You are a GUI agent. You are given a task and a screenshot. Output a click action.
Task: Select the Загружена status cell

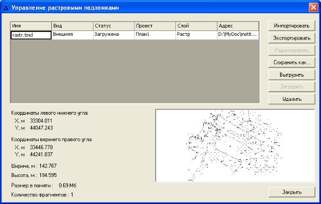point(114,35)
